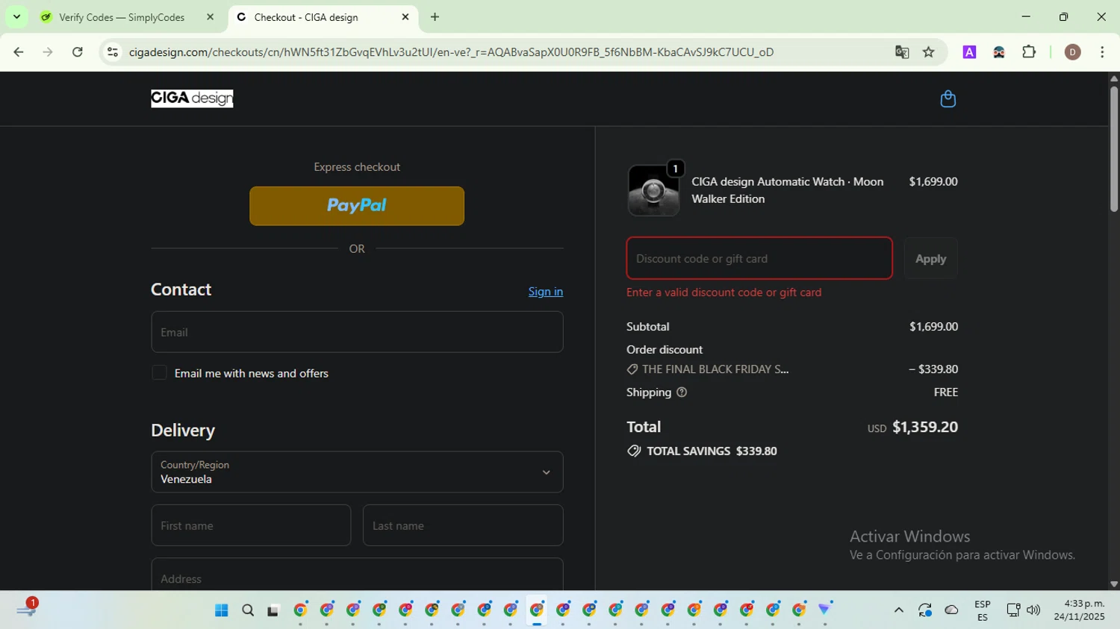
Task: Click the browser forward arrow
Action: 48,52
